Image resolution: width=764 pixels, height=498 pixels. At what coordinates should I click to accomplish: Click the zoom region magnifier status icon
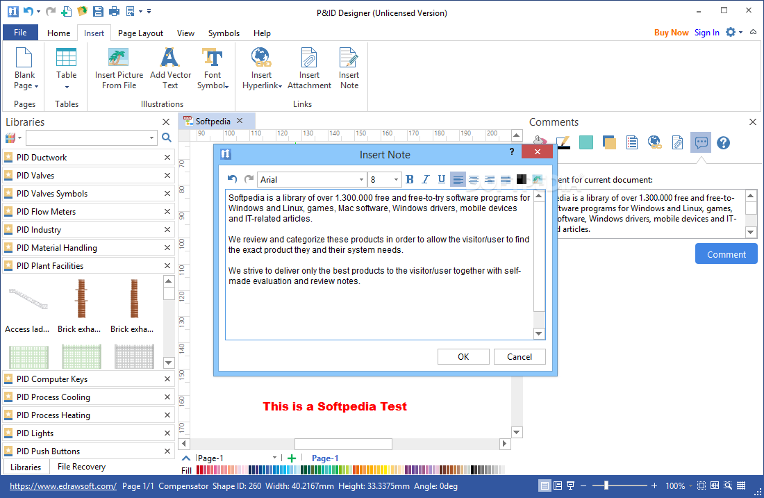click(x=727, y=485)
